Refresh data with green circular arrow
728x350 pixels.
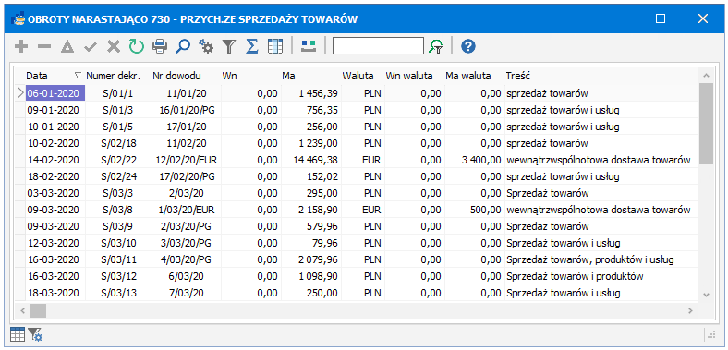[137, 46]
